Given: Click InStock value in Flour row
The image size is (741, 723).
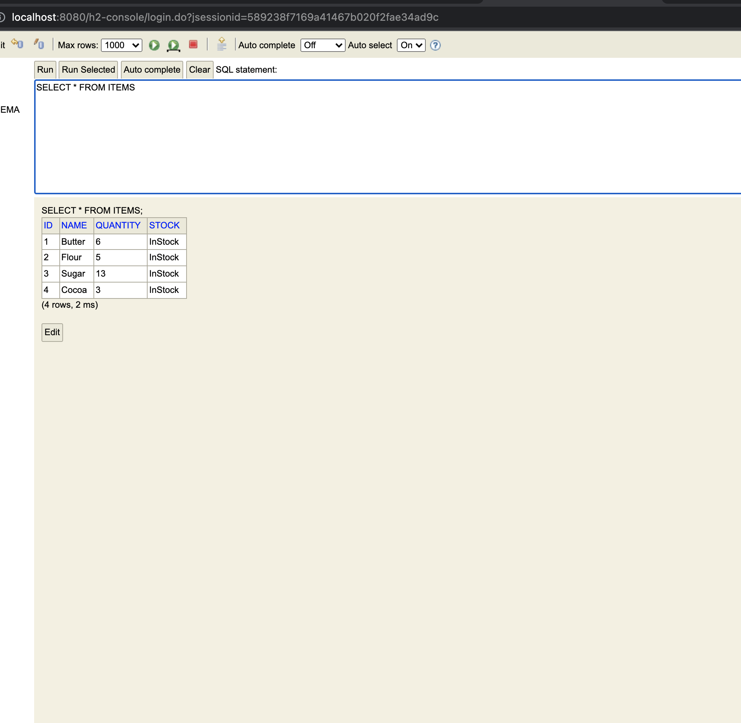Looking at the screenshot, I should (167, 257).
